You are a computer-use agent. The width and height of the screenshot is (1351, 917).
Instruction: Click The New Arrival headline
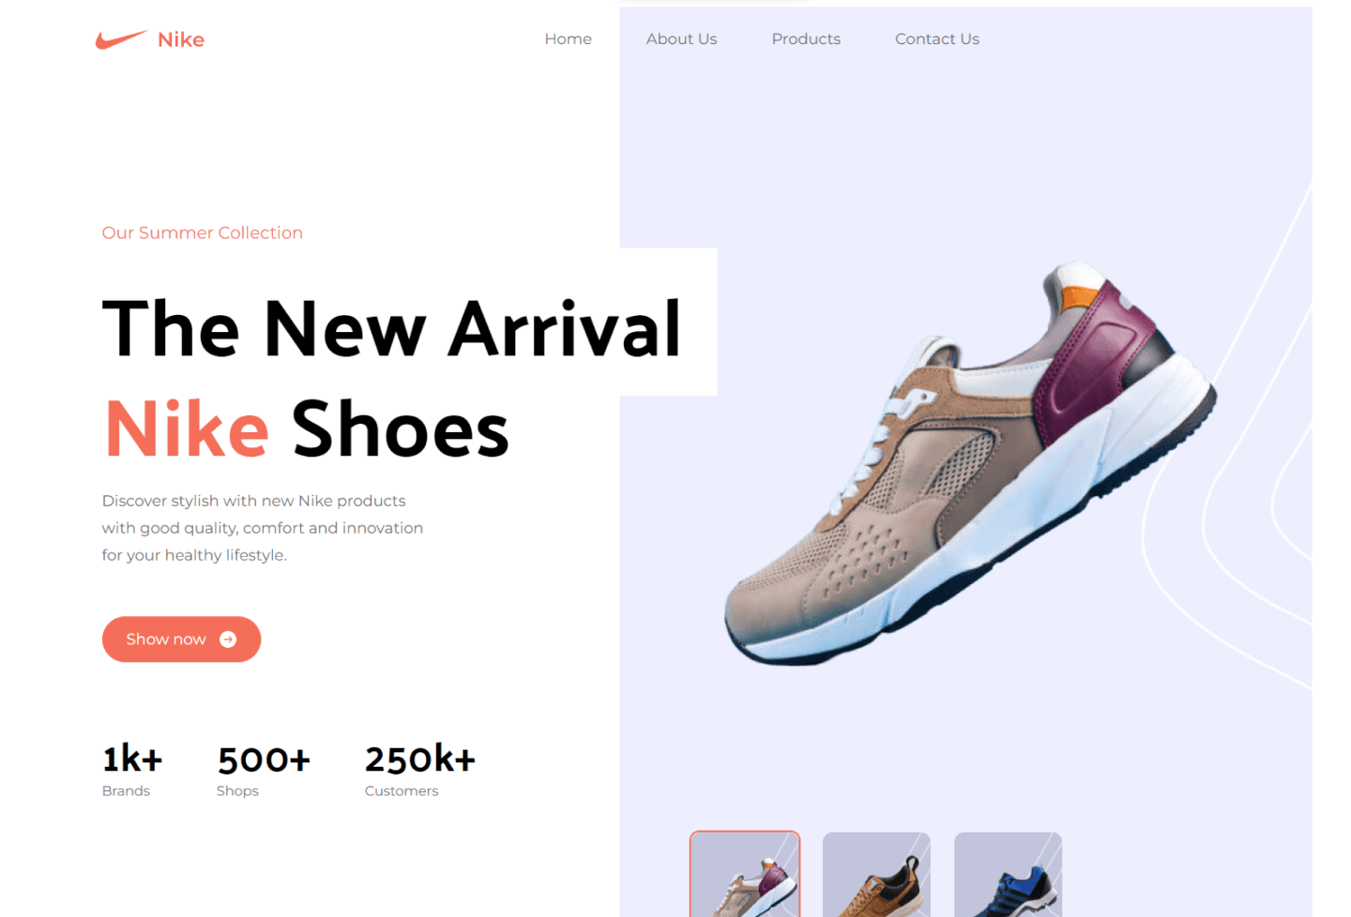pyautogui.click(x=391, y=329)
